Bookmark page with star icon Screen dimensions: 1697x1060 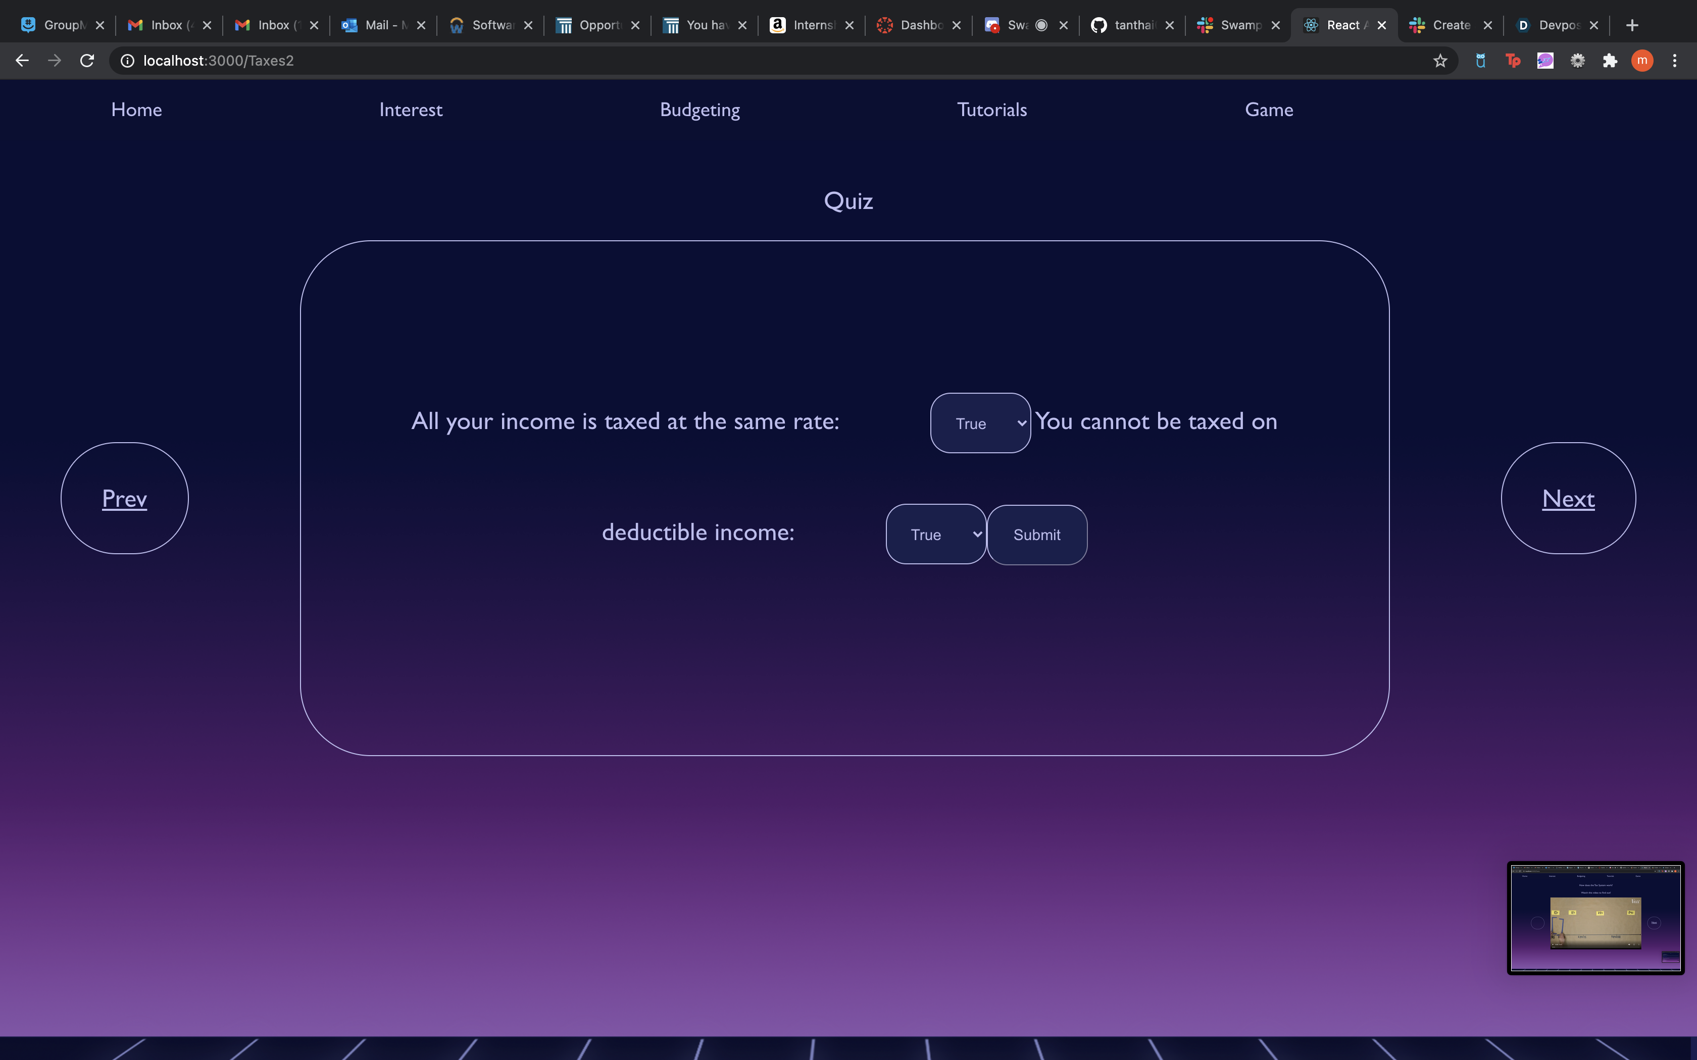[1439, 61]
